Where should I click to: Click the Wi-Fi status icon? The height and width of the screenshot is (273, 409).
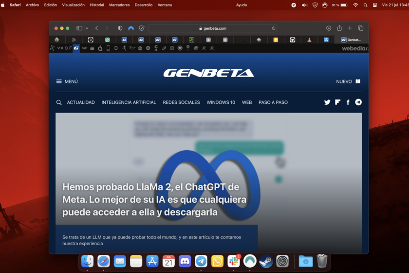coord(355,5)
